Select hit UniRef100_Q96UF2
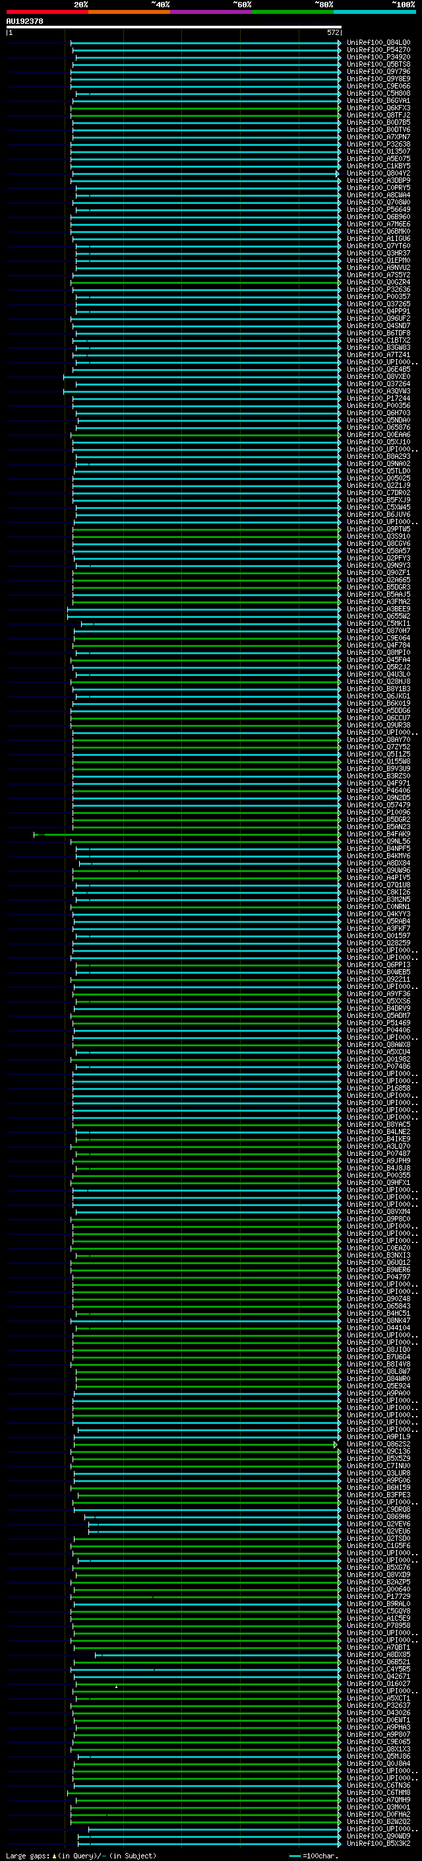This screenshot has width=422, height=1861. pos(378,319)
